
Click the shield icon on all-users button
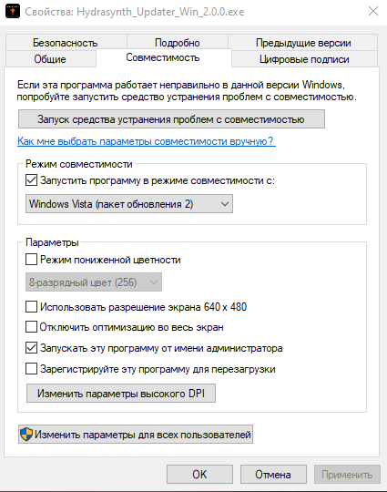[26, 435]
